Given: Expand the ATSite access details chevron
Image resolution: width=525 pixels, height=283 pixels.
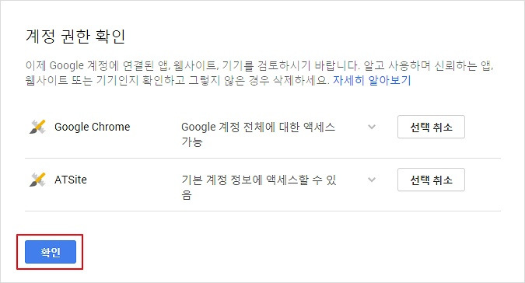Looking at the screenshot, I should tap(372, 180).
